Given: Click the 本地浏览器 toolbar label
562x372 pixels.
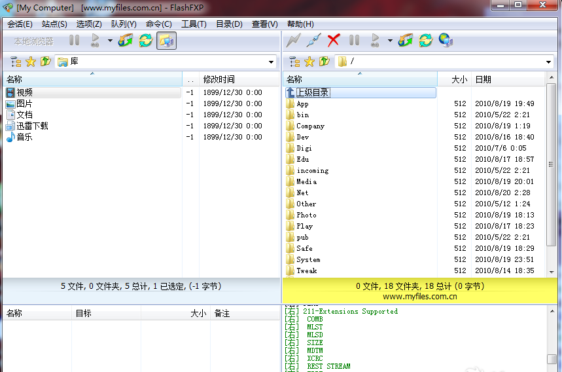Looking at the screenshot, I should pos(34,41).
